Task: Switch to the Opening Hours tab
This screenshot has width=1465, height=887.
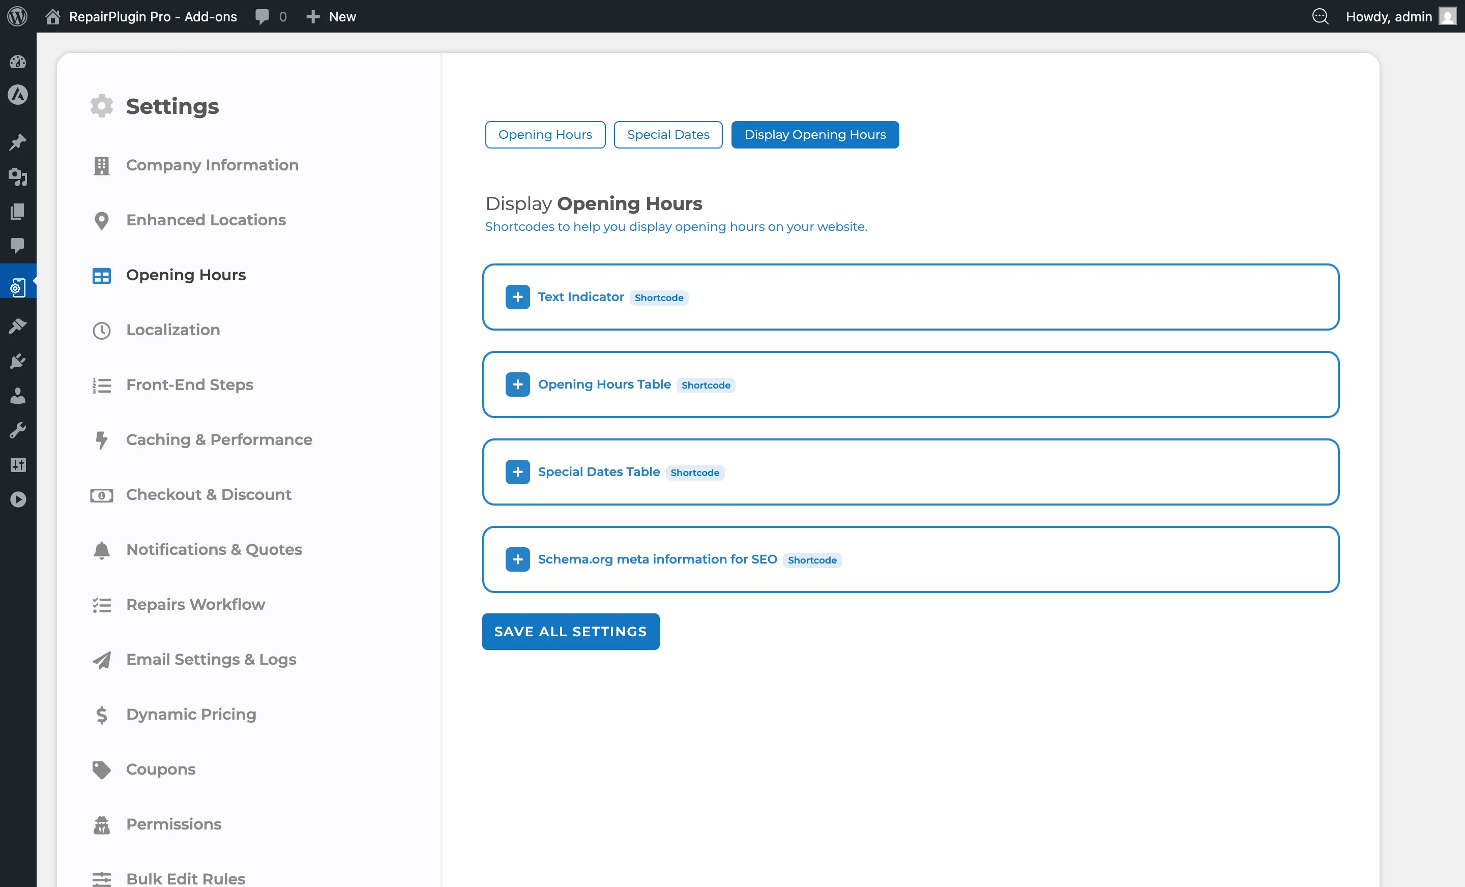Action: 545,134
